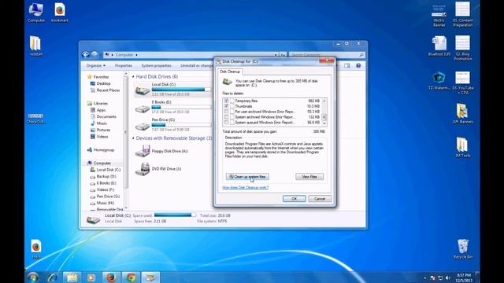
Task: Select the Floppy Disk Drive (A:) icon
Action: [x=142, y=151]
